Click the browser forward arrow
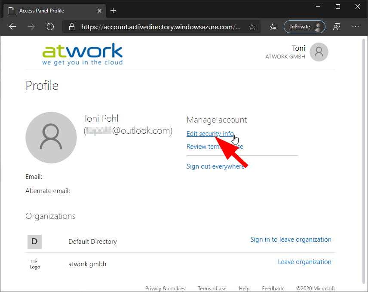368x292 pixels. [x=31, y=27]
